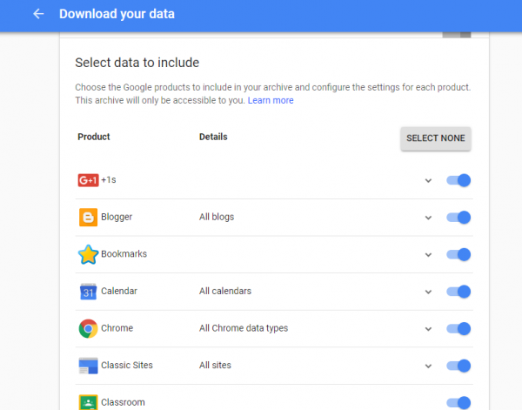Click the Product column header
The height and width of the screenshot is (410, 522).
click(94, 137)
